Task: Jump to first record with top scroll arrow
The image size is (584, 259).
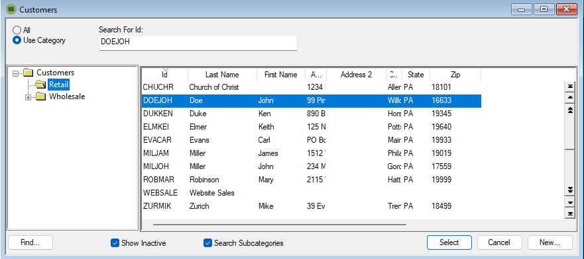Action: pos(569,87)
